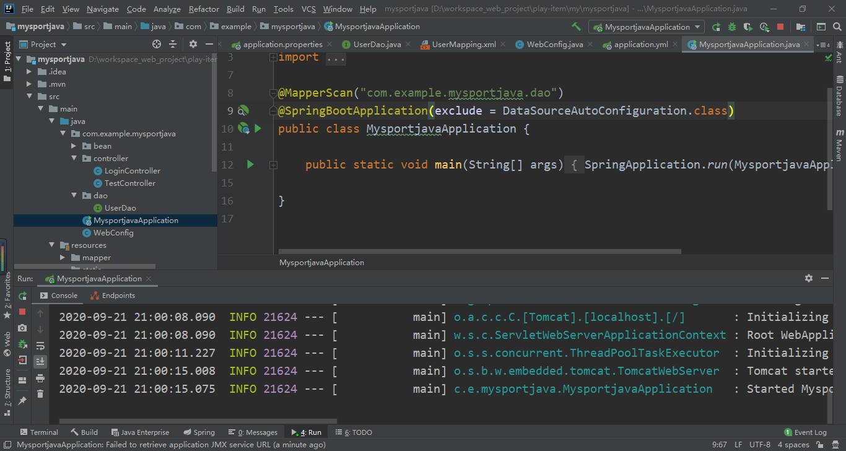
Task: Toggle Pin Tab in Run panel
Action: (22, 401)
